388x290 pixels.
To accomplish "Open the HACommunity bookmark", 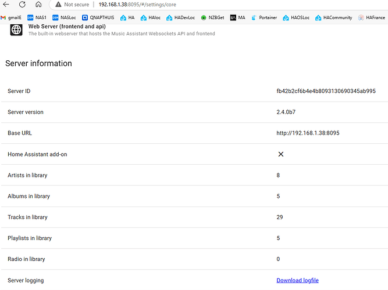I will tap(333, 17).
